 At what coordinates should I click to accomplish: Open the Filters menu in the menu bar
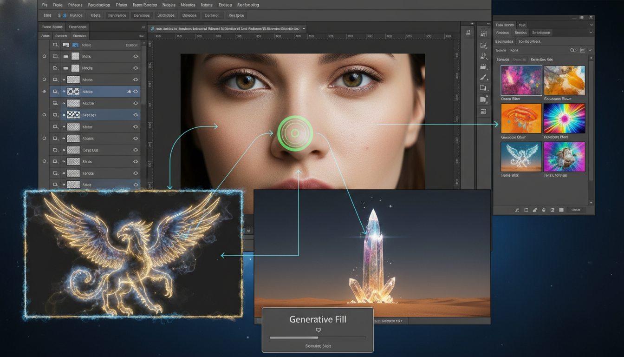(x=168, y=5)
